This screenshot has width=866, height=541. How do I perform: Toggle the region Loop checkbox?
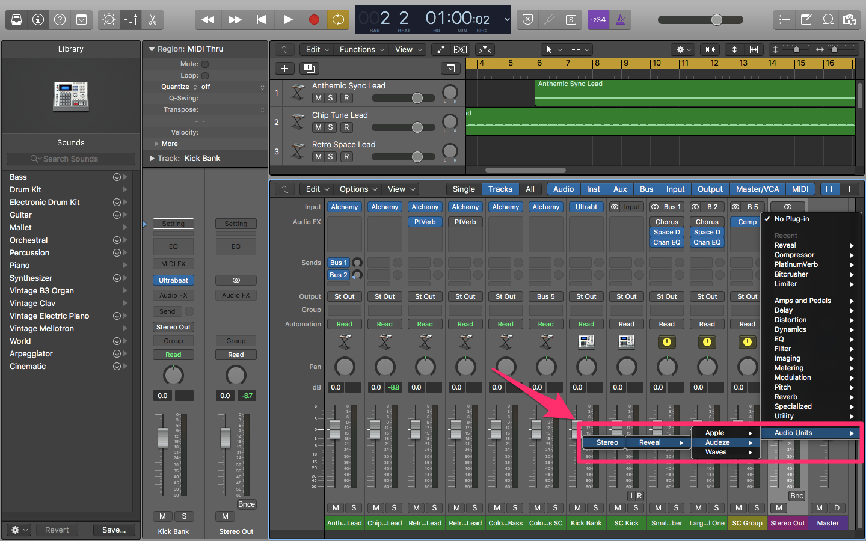(205, 75)
